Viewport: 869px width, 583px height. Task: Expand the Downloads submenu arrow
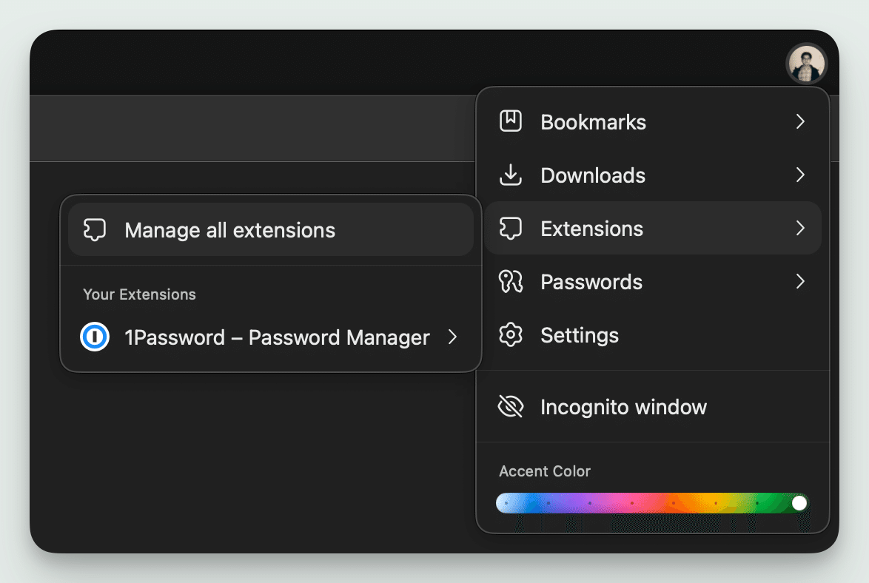[x=799, y=175]
